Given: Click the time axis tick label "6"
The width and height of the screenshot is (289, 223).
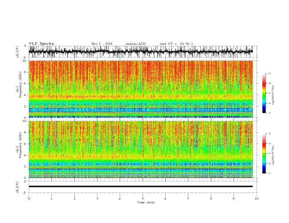Looking at the screenshot, I should [x=165, y=199].
